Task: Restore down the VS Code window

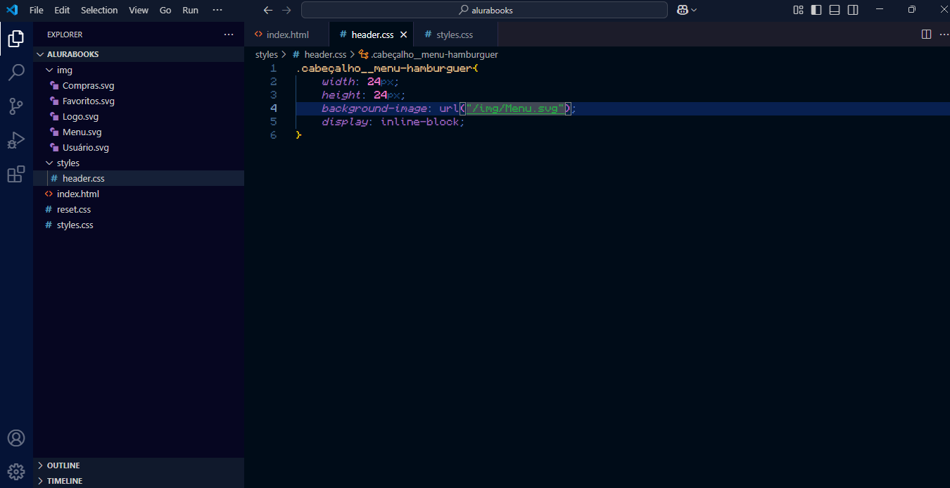Action: point(912,10)
